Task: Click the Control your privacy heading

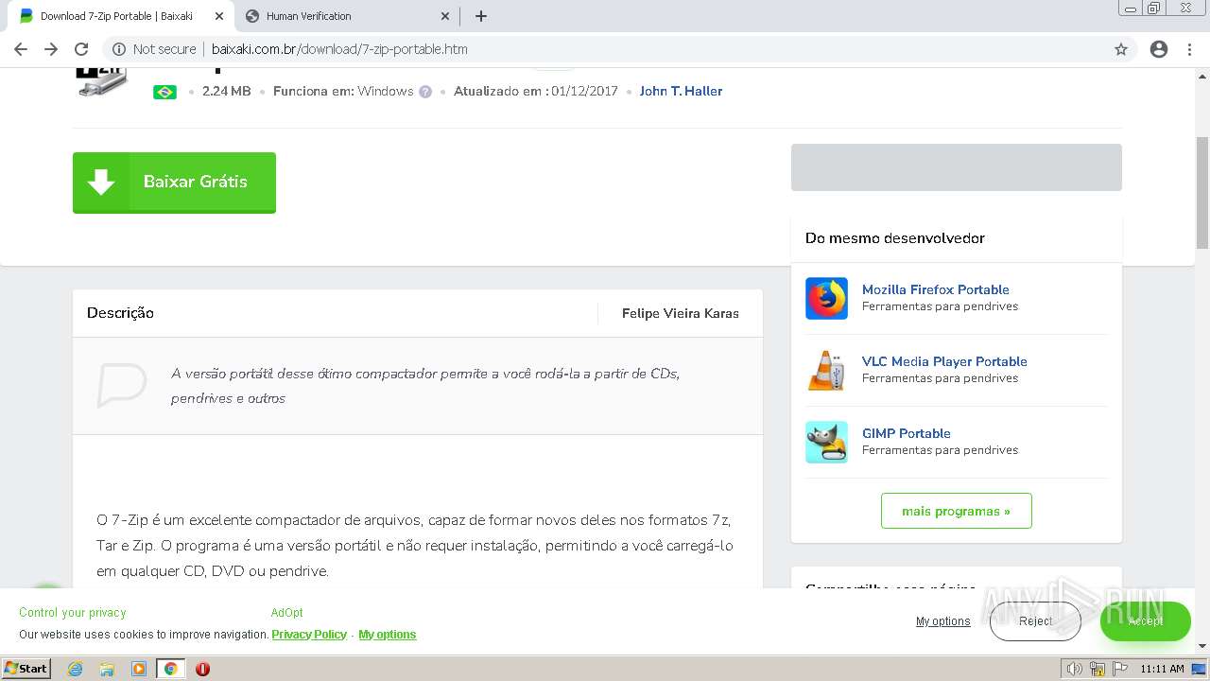Action: (x=72, y=613)
